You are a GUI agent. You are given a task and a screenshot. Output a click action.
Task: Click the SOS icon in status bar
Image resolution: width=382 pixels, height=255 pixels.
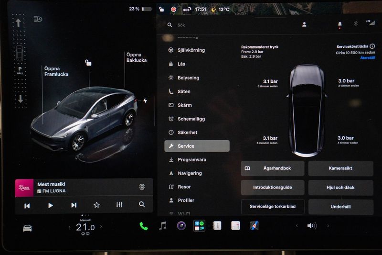point(187,9)
